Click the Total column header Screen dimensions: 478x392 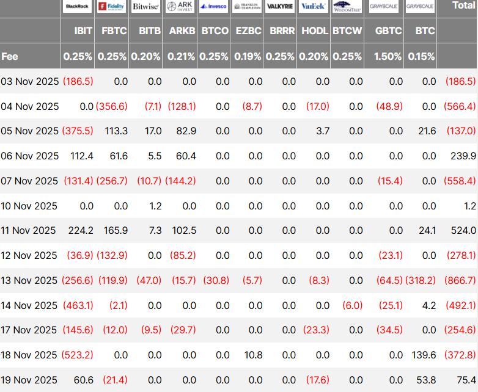tap(463, 5)
